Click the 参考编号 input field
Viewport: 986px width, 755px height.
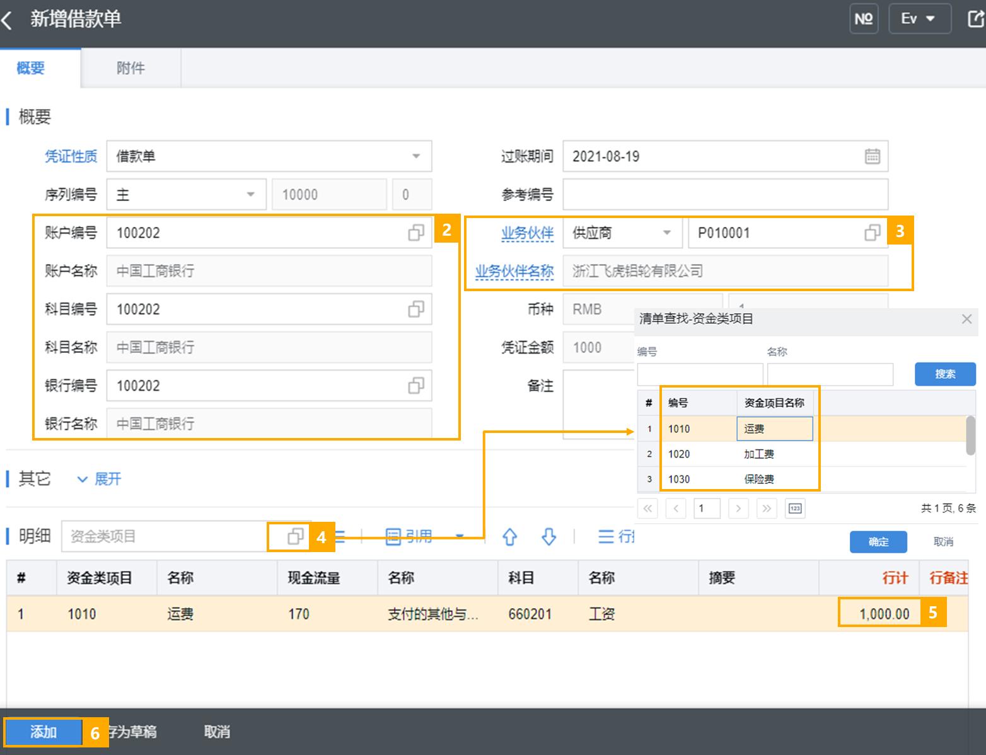pyautogui.click(x=725, y=195)
